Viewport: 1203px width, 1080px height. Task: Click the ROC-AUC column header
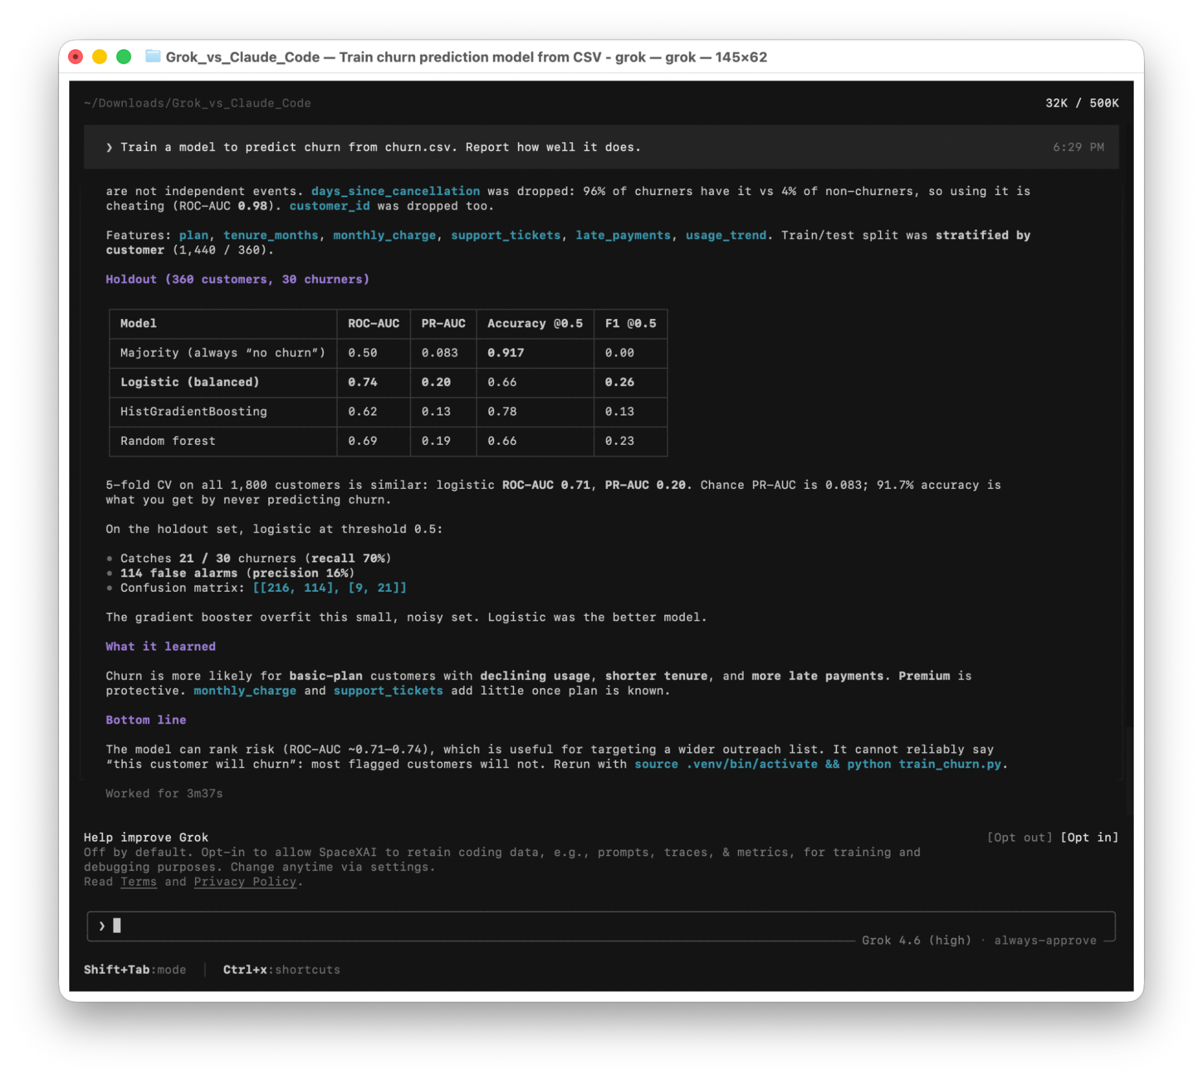(374, 323)
